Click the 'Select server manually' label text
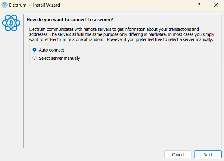 [x=60, y=58]
